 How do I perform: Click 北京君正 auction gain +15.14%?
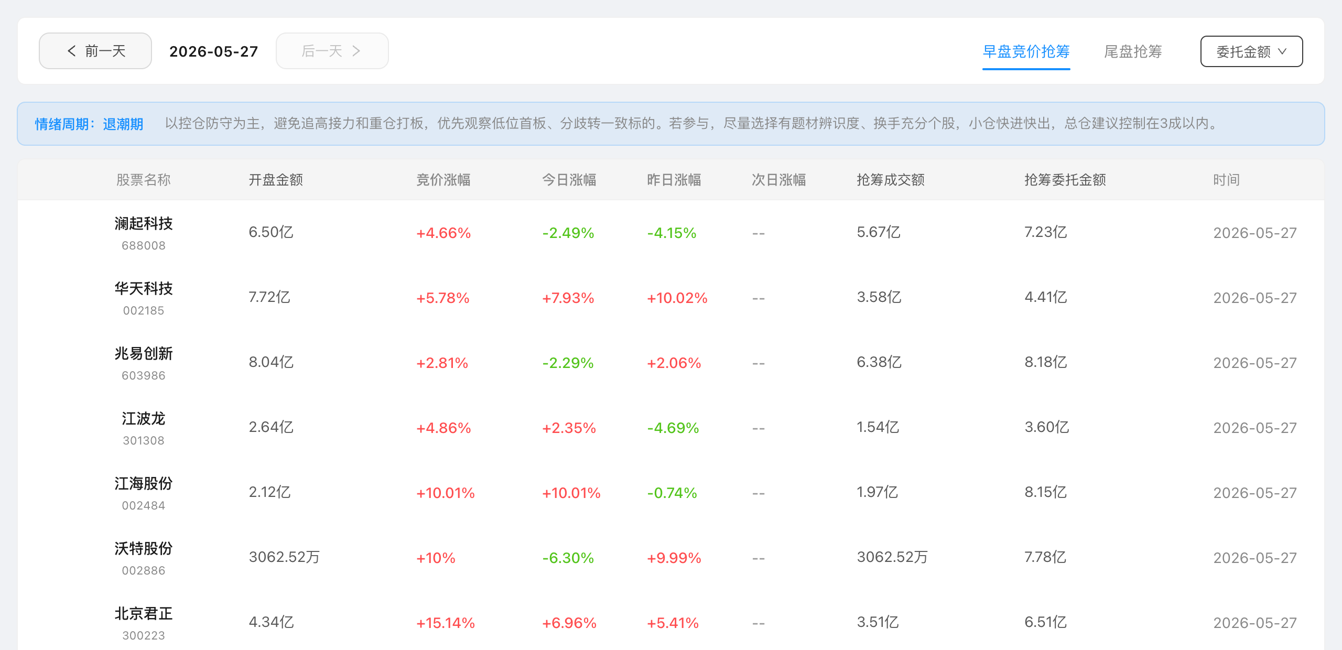point(446,623)
